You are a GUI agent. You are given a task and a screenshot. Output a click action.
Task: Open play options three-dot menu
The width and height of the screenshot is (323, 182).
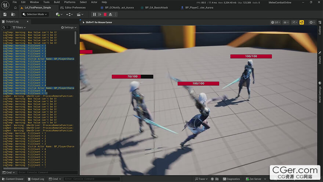tap(116, 14)
